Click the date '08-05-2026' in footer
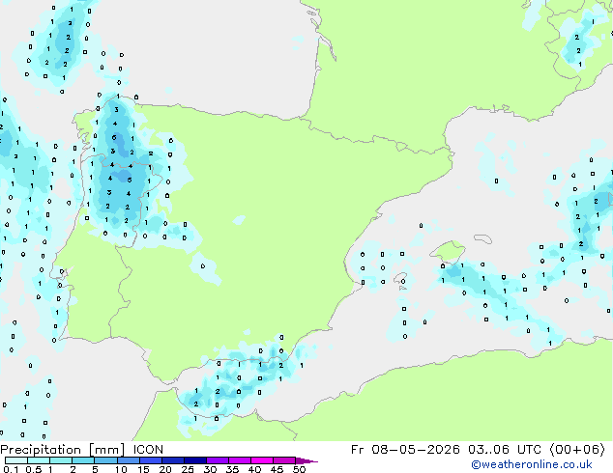 pyautogui.click(x=416, y=450)
